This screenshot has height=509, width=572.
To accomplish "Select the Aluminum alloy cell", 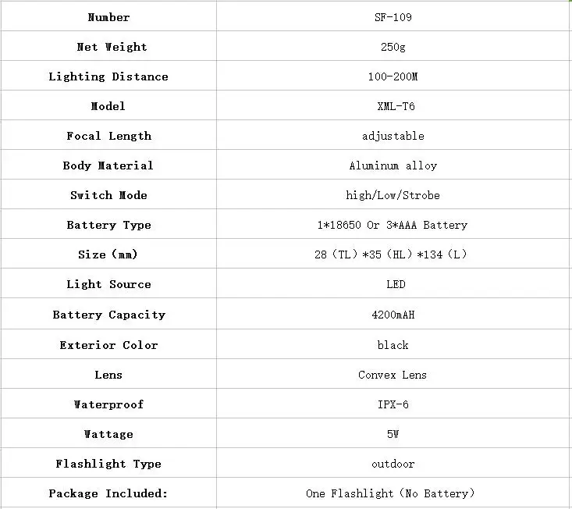I will pos(393,166).
